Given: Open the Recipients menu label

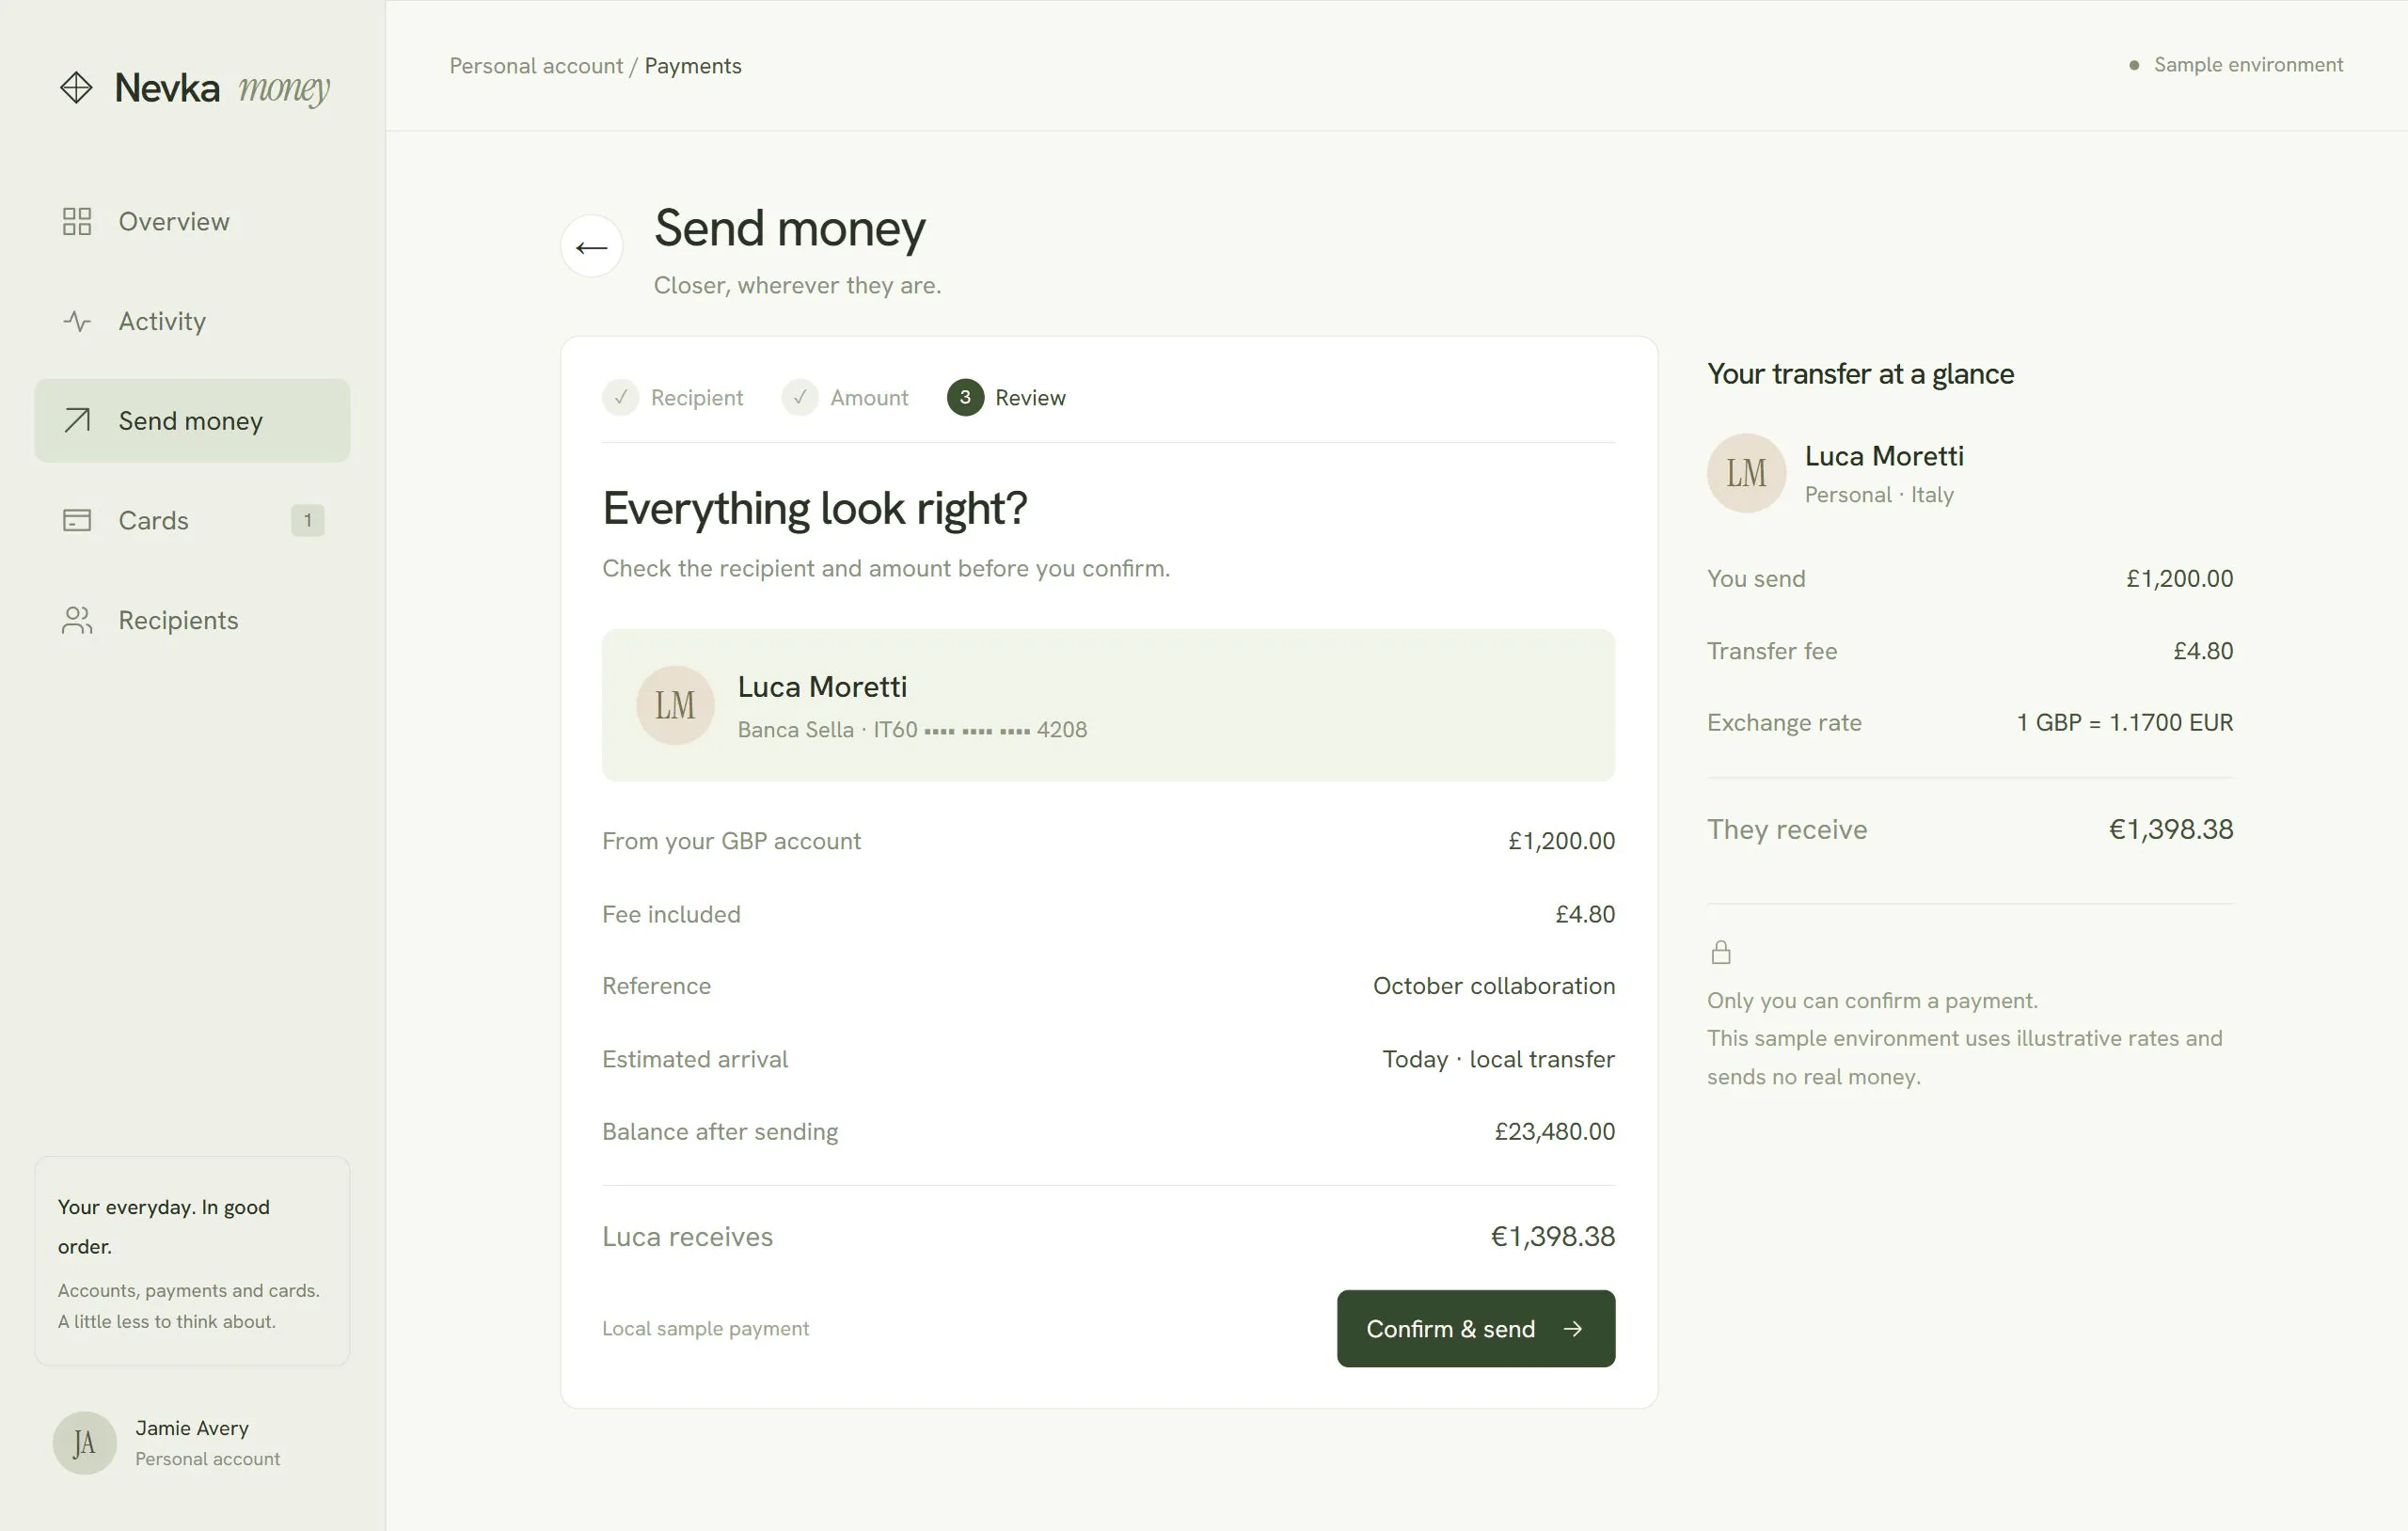Looking at the screenshot, I should click(178, 620).
